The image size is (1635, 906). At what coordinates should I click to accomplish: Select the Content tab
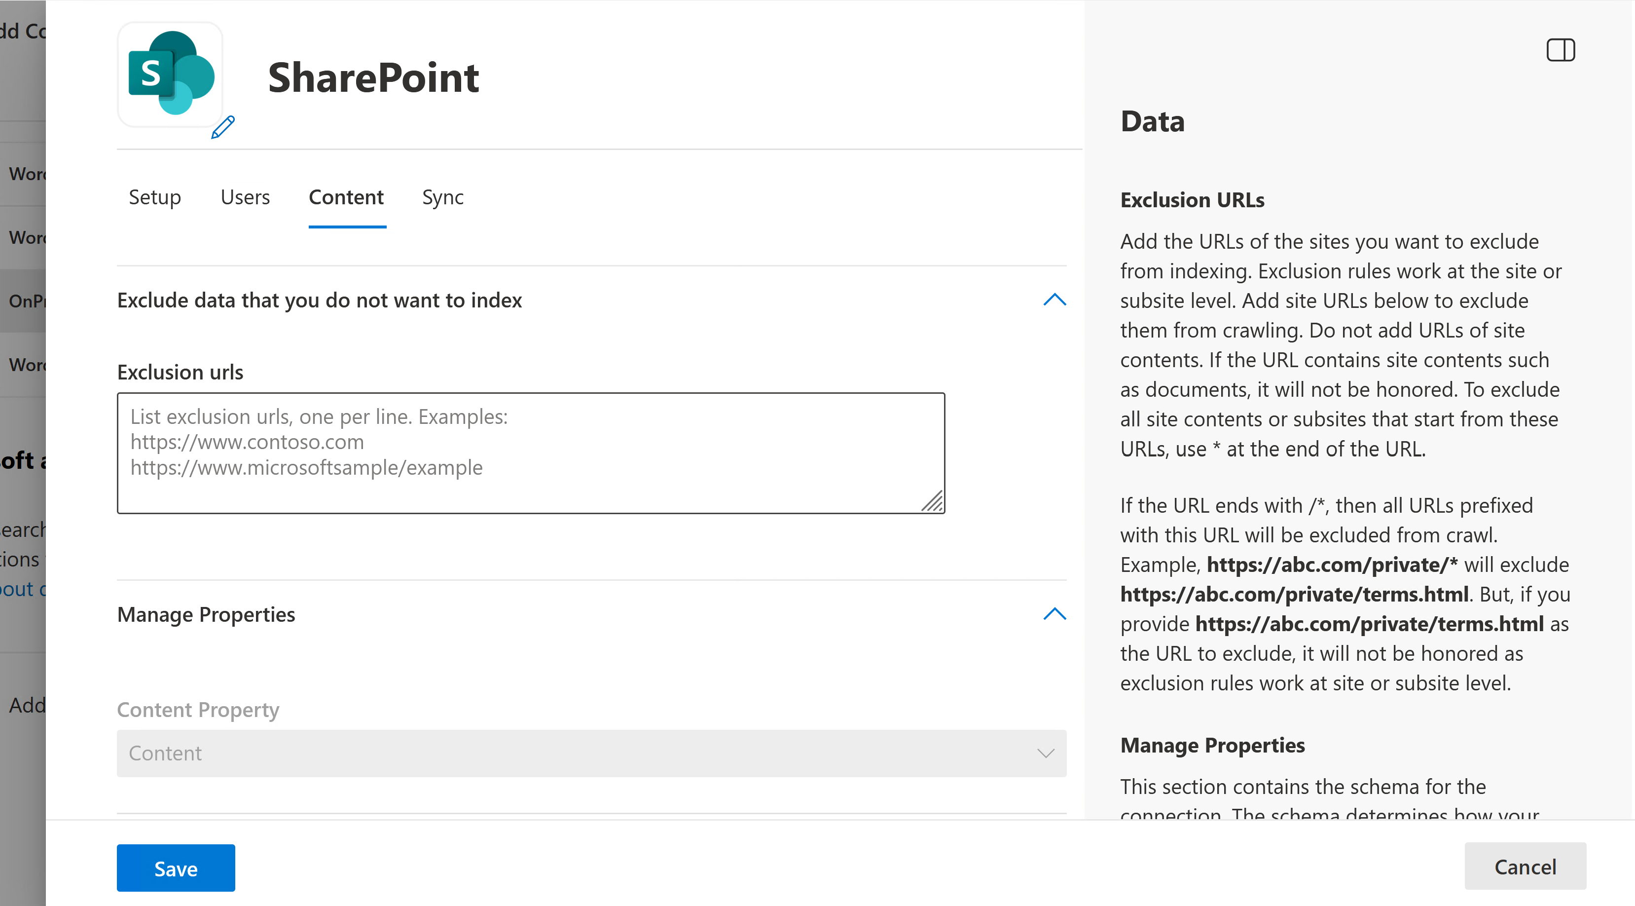(x=347, y=197)
